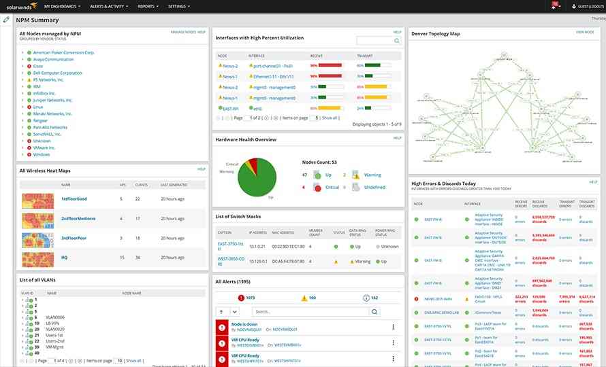Click the receive utilization bar for Nexus-2 port-channel
The width and height of the screenshot is (606, 367).
(x=330, y=65)
